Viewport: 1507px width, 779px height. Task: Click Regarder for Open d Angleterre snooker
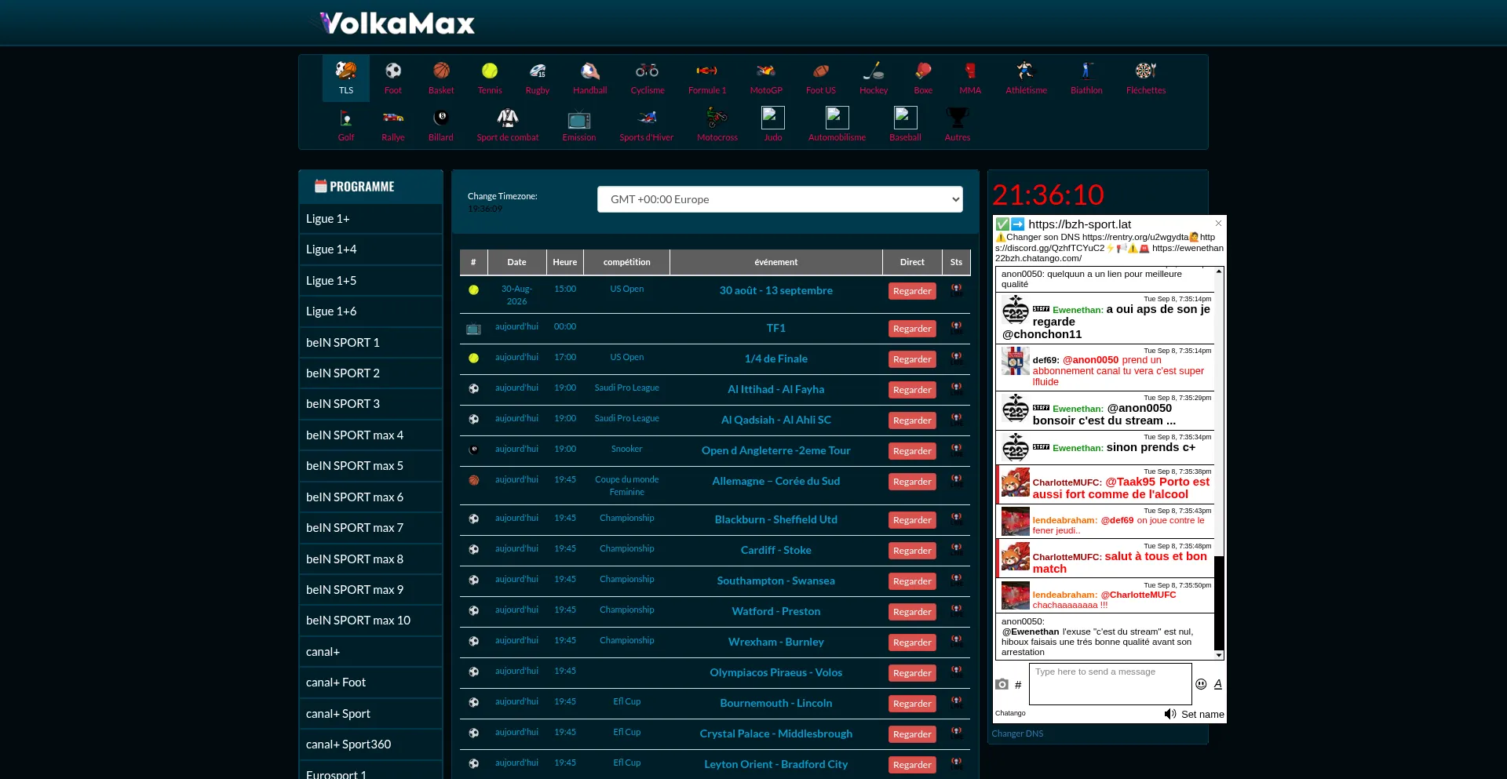[912, 451]
